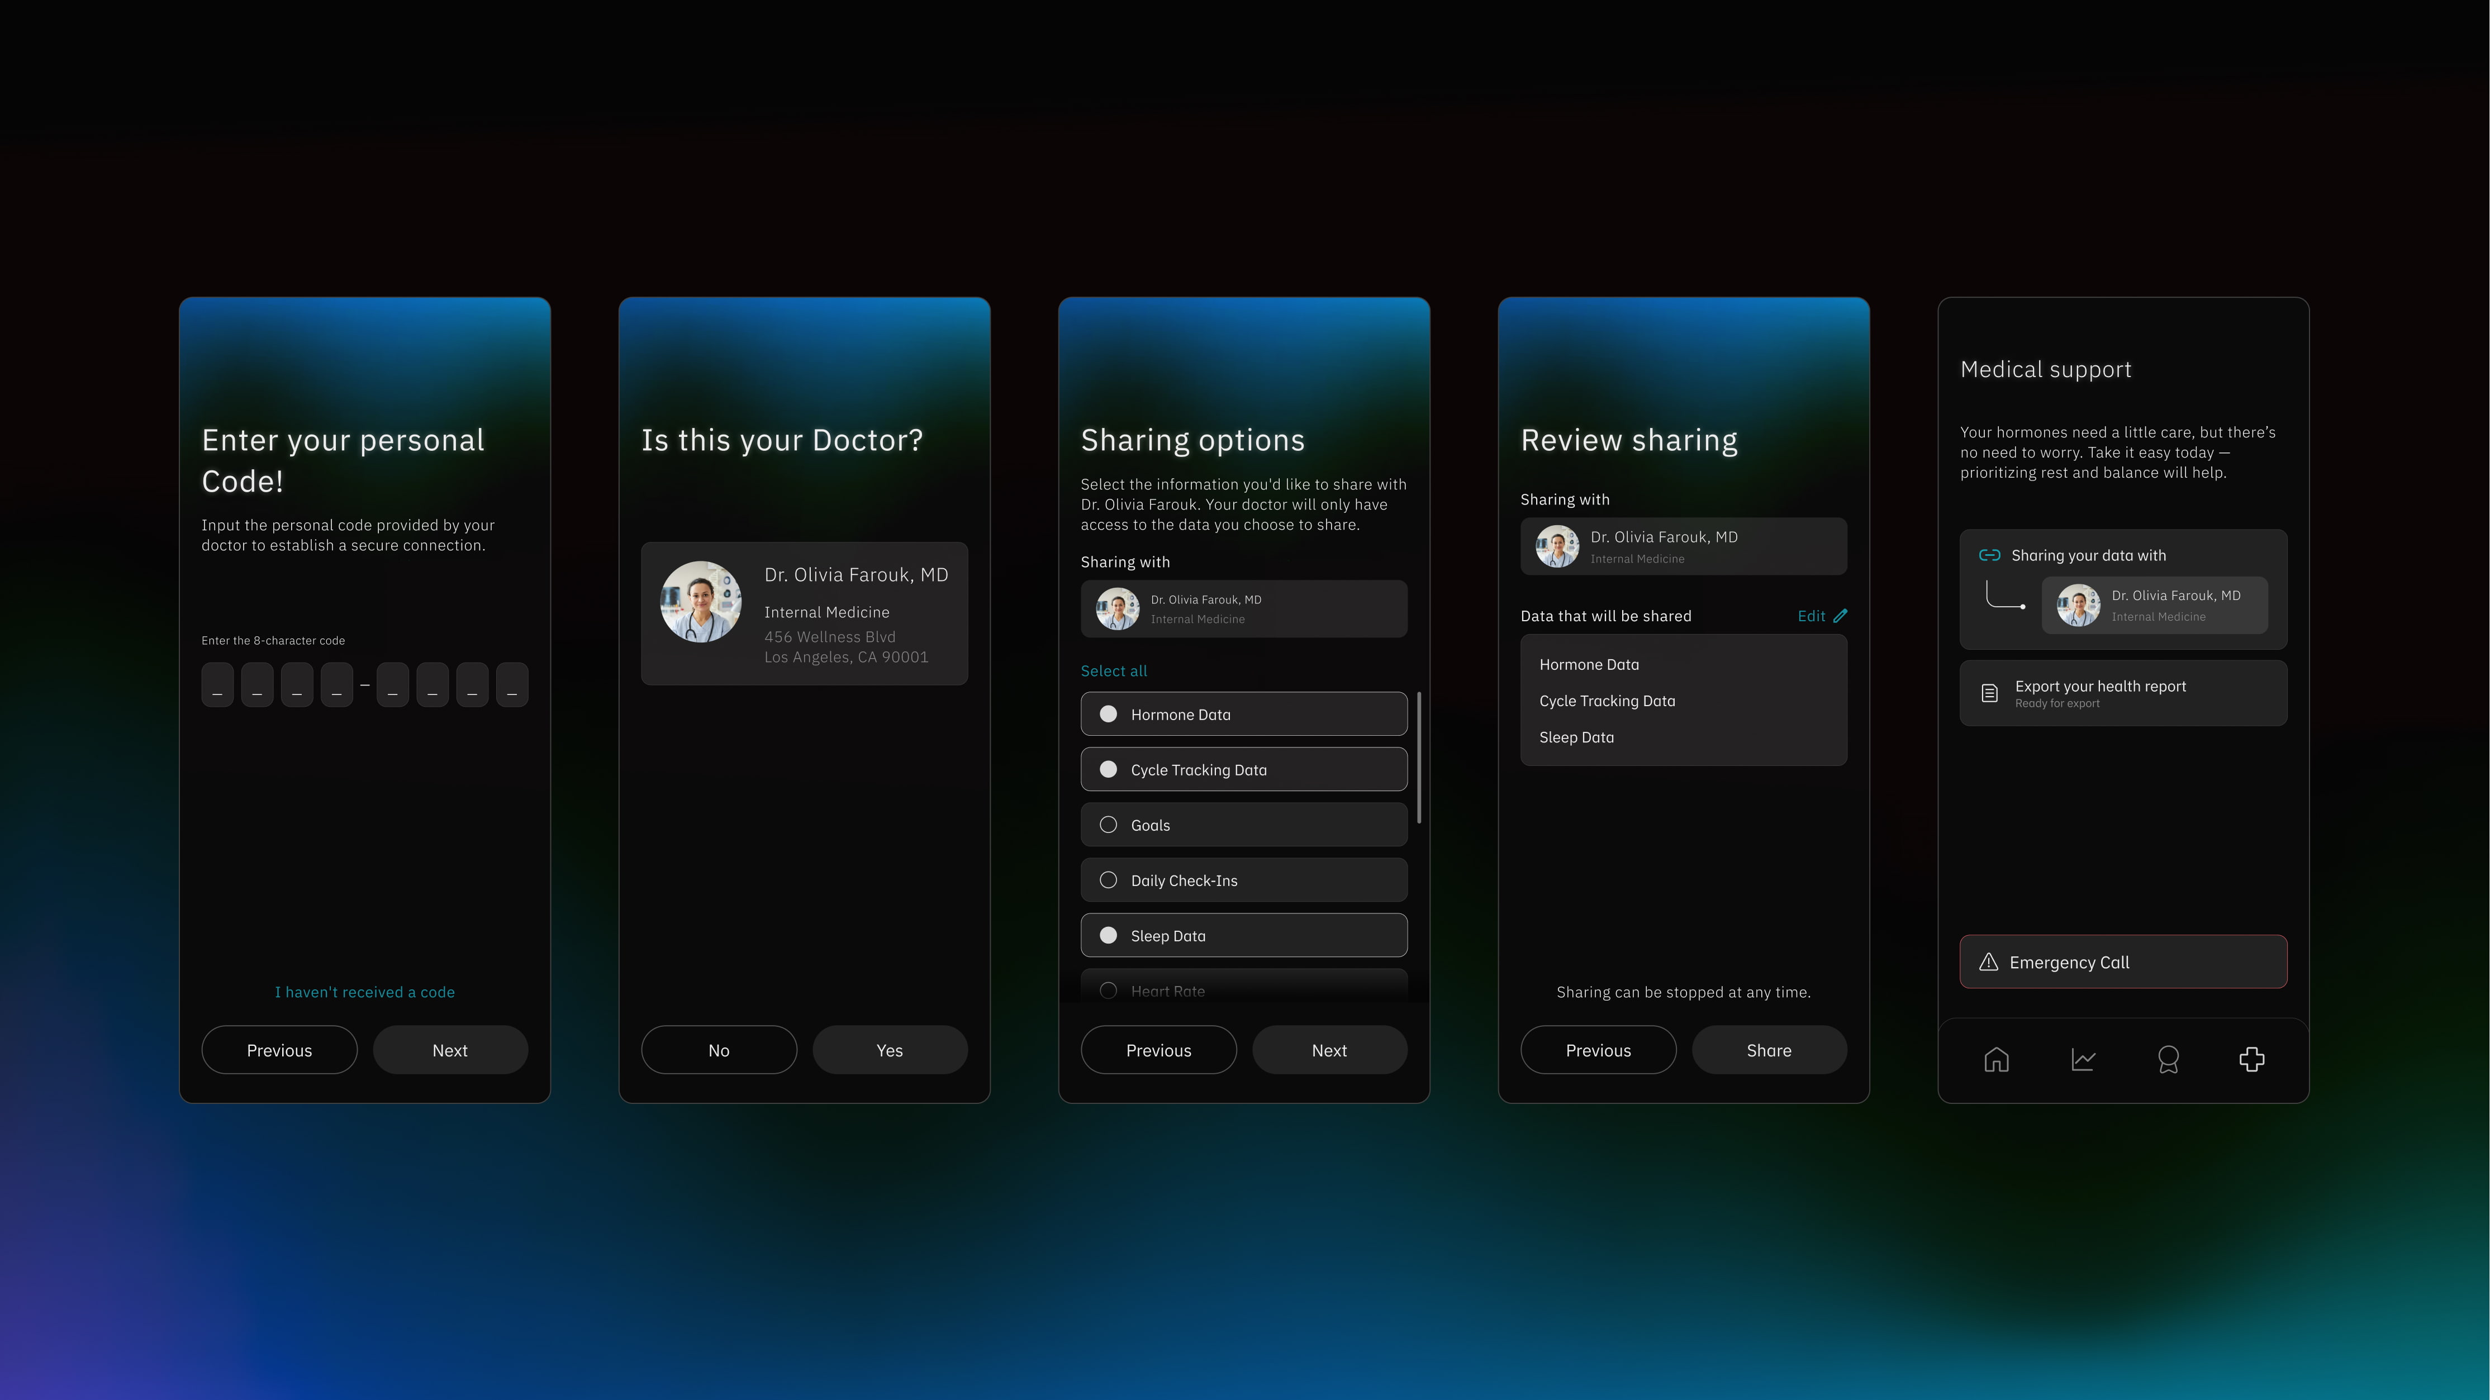This screenshot has height=1400, width=2490.
Task: Open the achievements badge tab icon
Action: click(2168, 1059)
